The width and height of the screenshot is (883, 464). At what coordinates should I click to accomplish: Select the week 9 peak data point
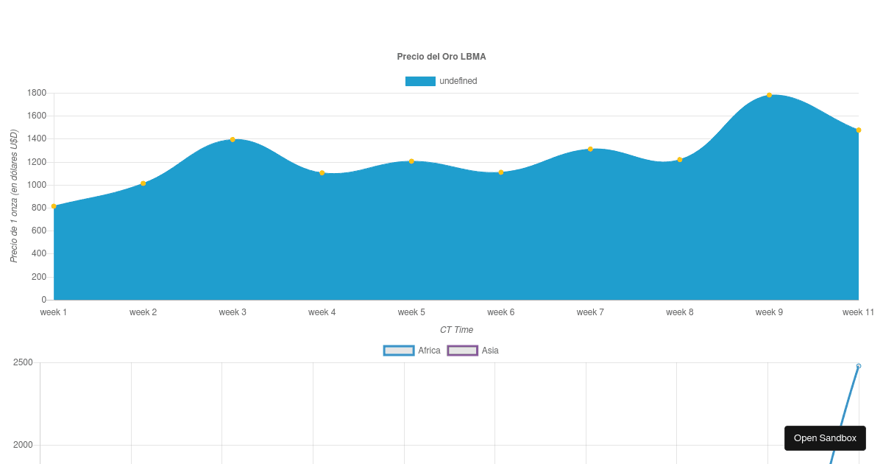tap(769, 94)
